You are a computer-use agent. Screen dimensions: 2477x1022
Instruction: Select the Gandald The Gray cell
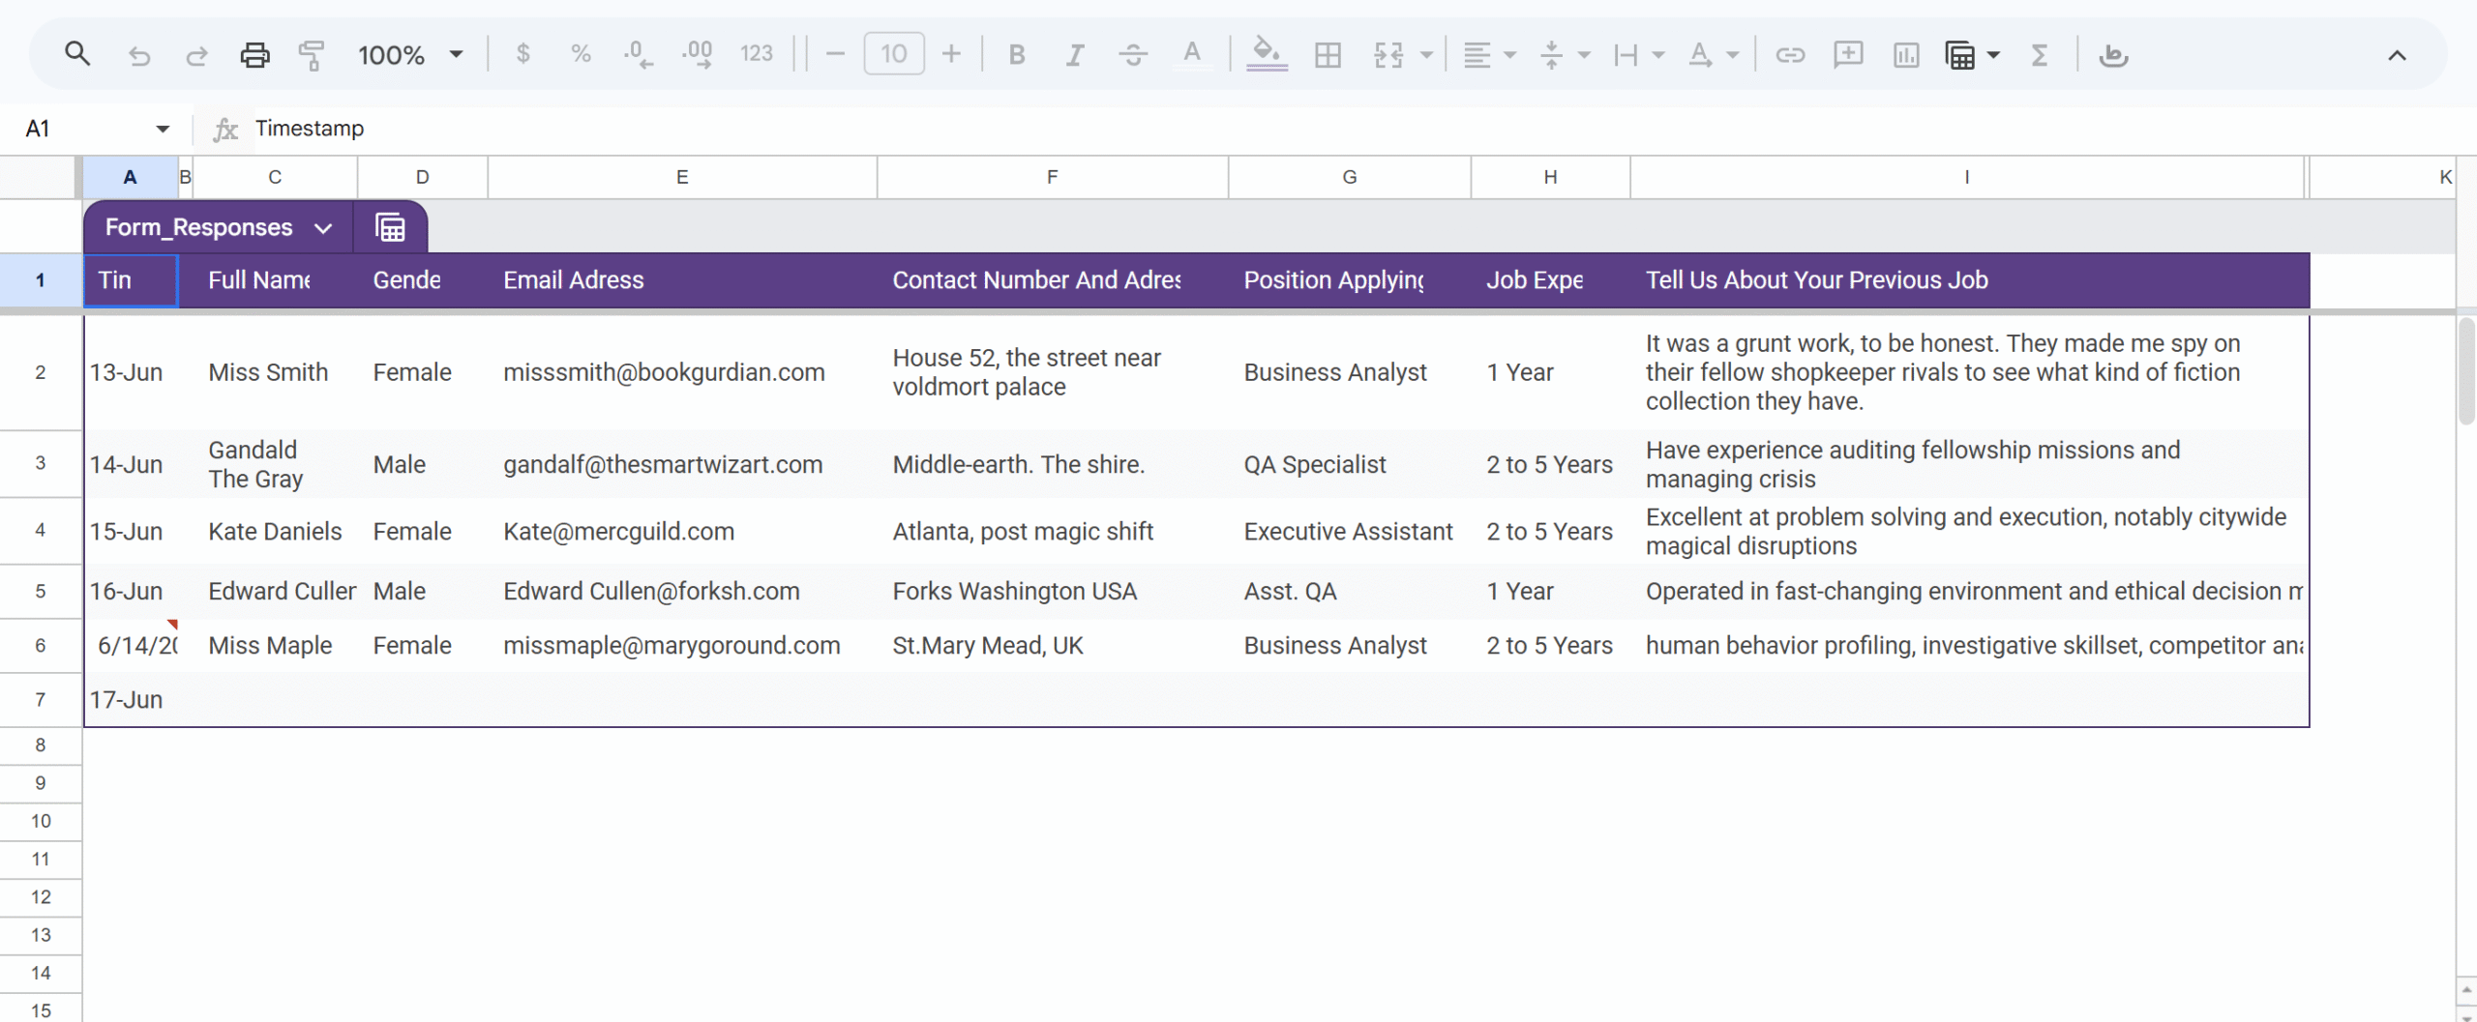pos(275,464)
